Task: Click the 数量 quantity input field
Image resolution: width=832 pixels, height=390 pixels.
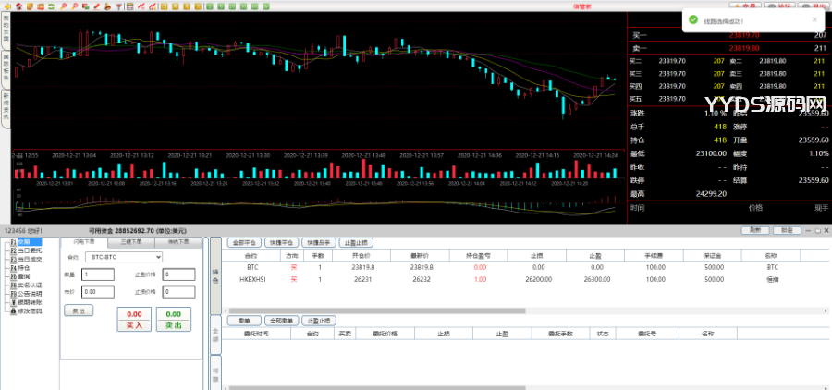Action: click(97, 274)
